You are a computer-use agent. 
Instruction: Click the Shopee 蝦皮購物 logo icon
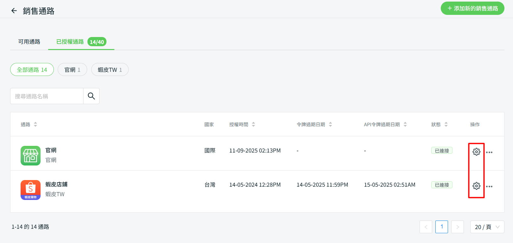pyautogui.click(x=30, y=190)
